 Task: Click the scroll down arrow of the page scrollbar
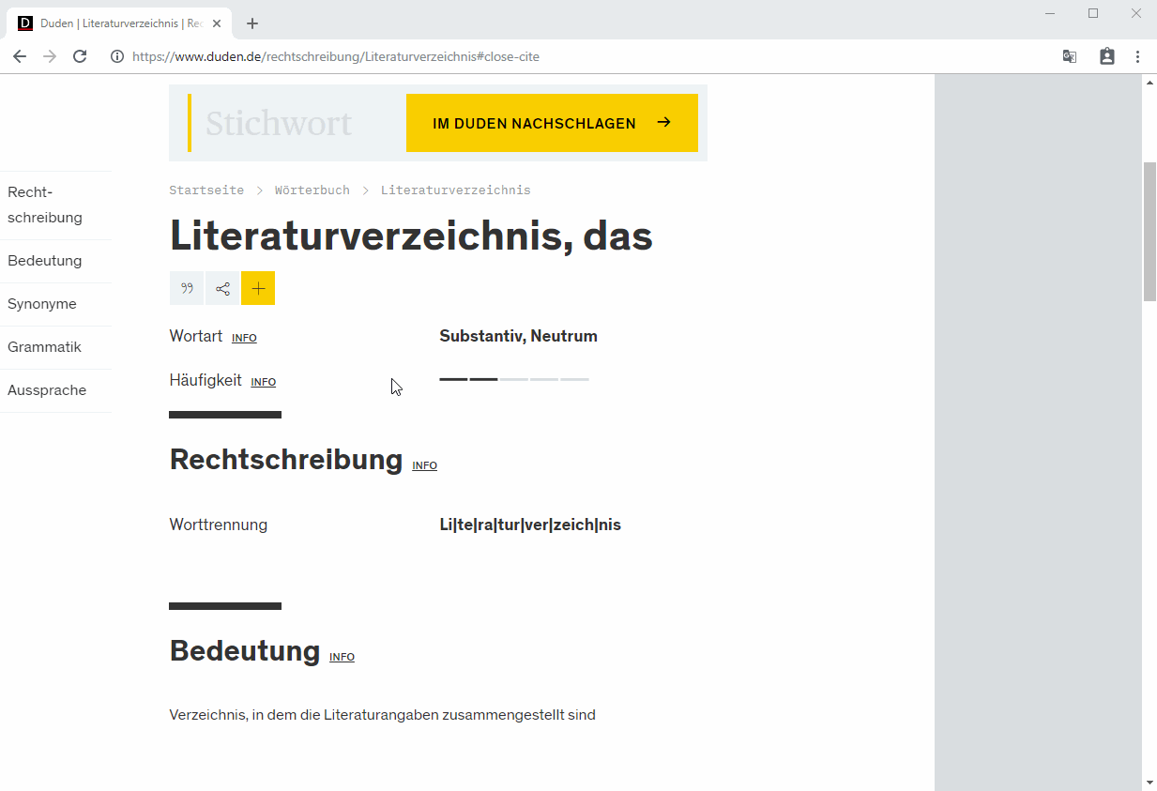pos(1149,783)
